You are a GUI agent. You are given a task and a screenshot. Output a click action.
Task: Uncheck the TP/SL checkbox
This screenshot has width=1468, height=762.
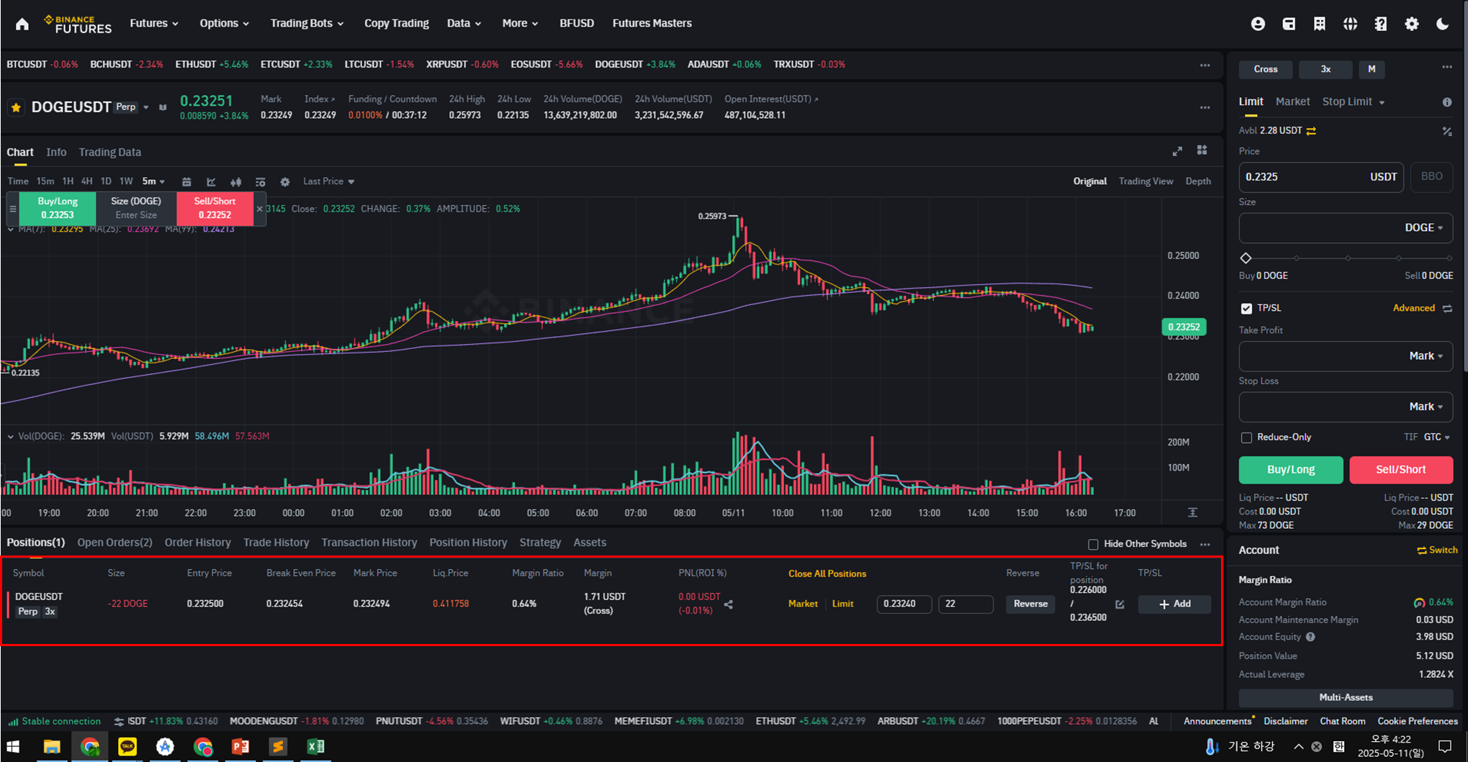click(1246, 308)
